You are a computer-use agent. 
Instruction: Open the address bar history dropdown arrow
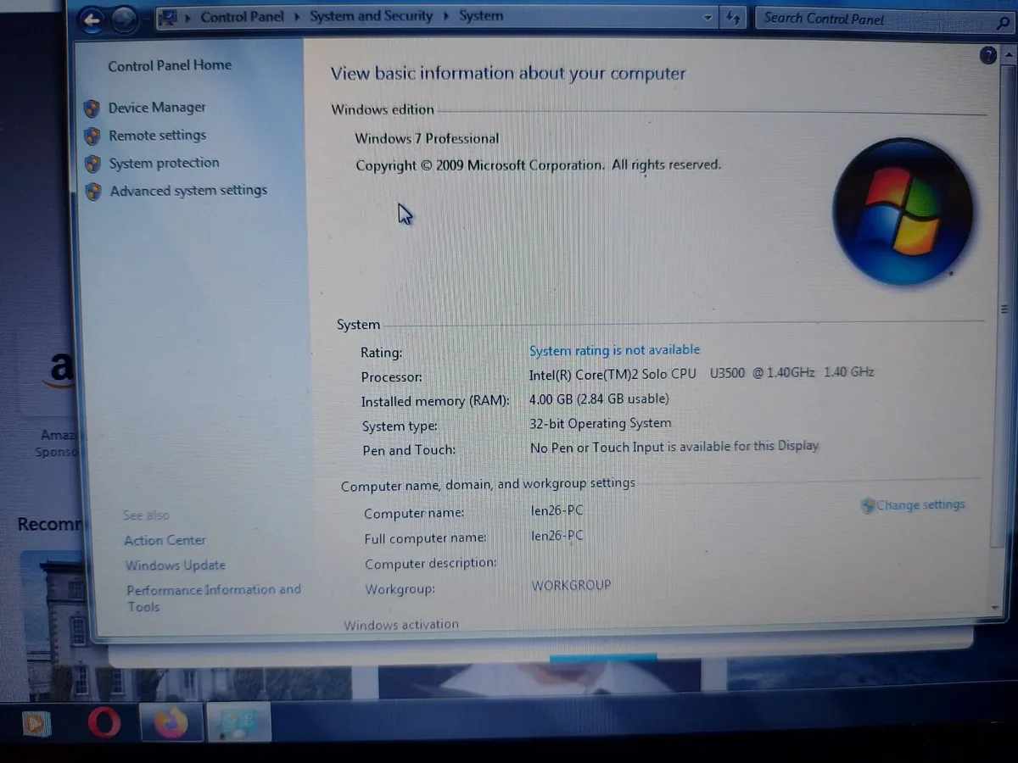708,18
